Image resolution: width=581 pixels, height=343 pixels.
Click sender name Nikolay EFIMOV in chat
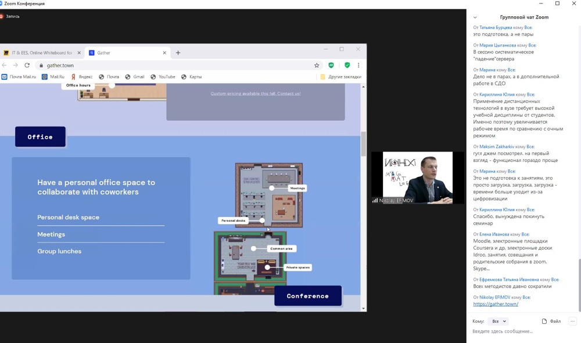coord(495,297)
